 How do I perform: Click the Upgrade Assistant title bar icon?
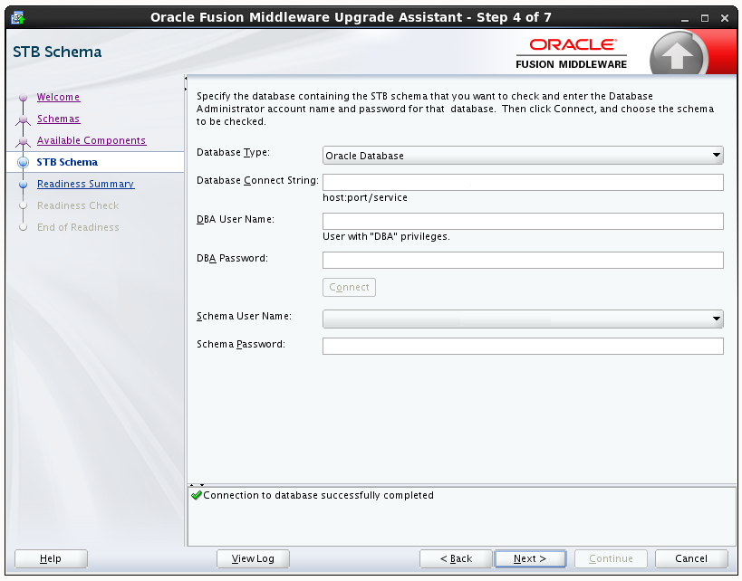(x=18, y=18)
